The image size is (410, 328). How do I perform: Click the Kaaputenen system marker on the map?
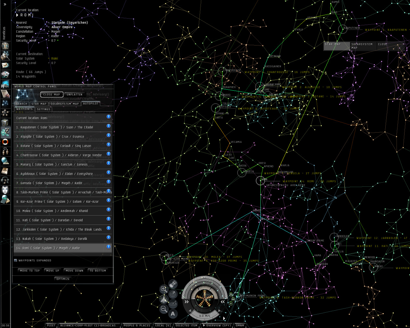[x=343, y=29]
